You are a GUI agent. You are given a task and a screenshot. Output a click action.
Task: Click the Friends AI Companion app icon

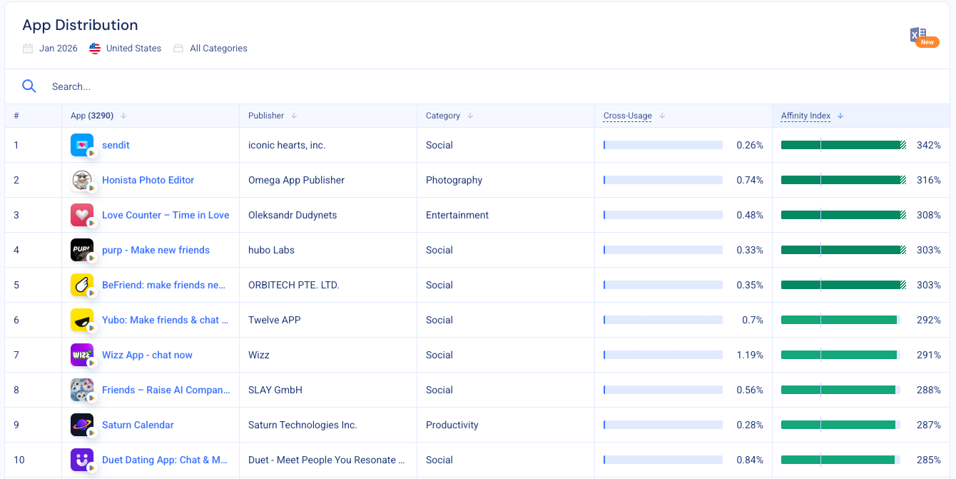pyautogui.click(x=82, y=390)
